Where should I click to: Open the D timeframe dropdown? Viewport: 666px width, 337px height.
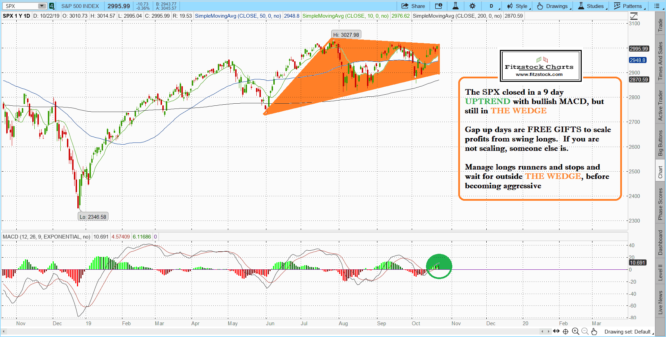pos(492,6)
